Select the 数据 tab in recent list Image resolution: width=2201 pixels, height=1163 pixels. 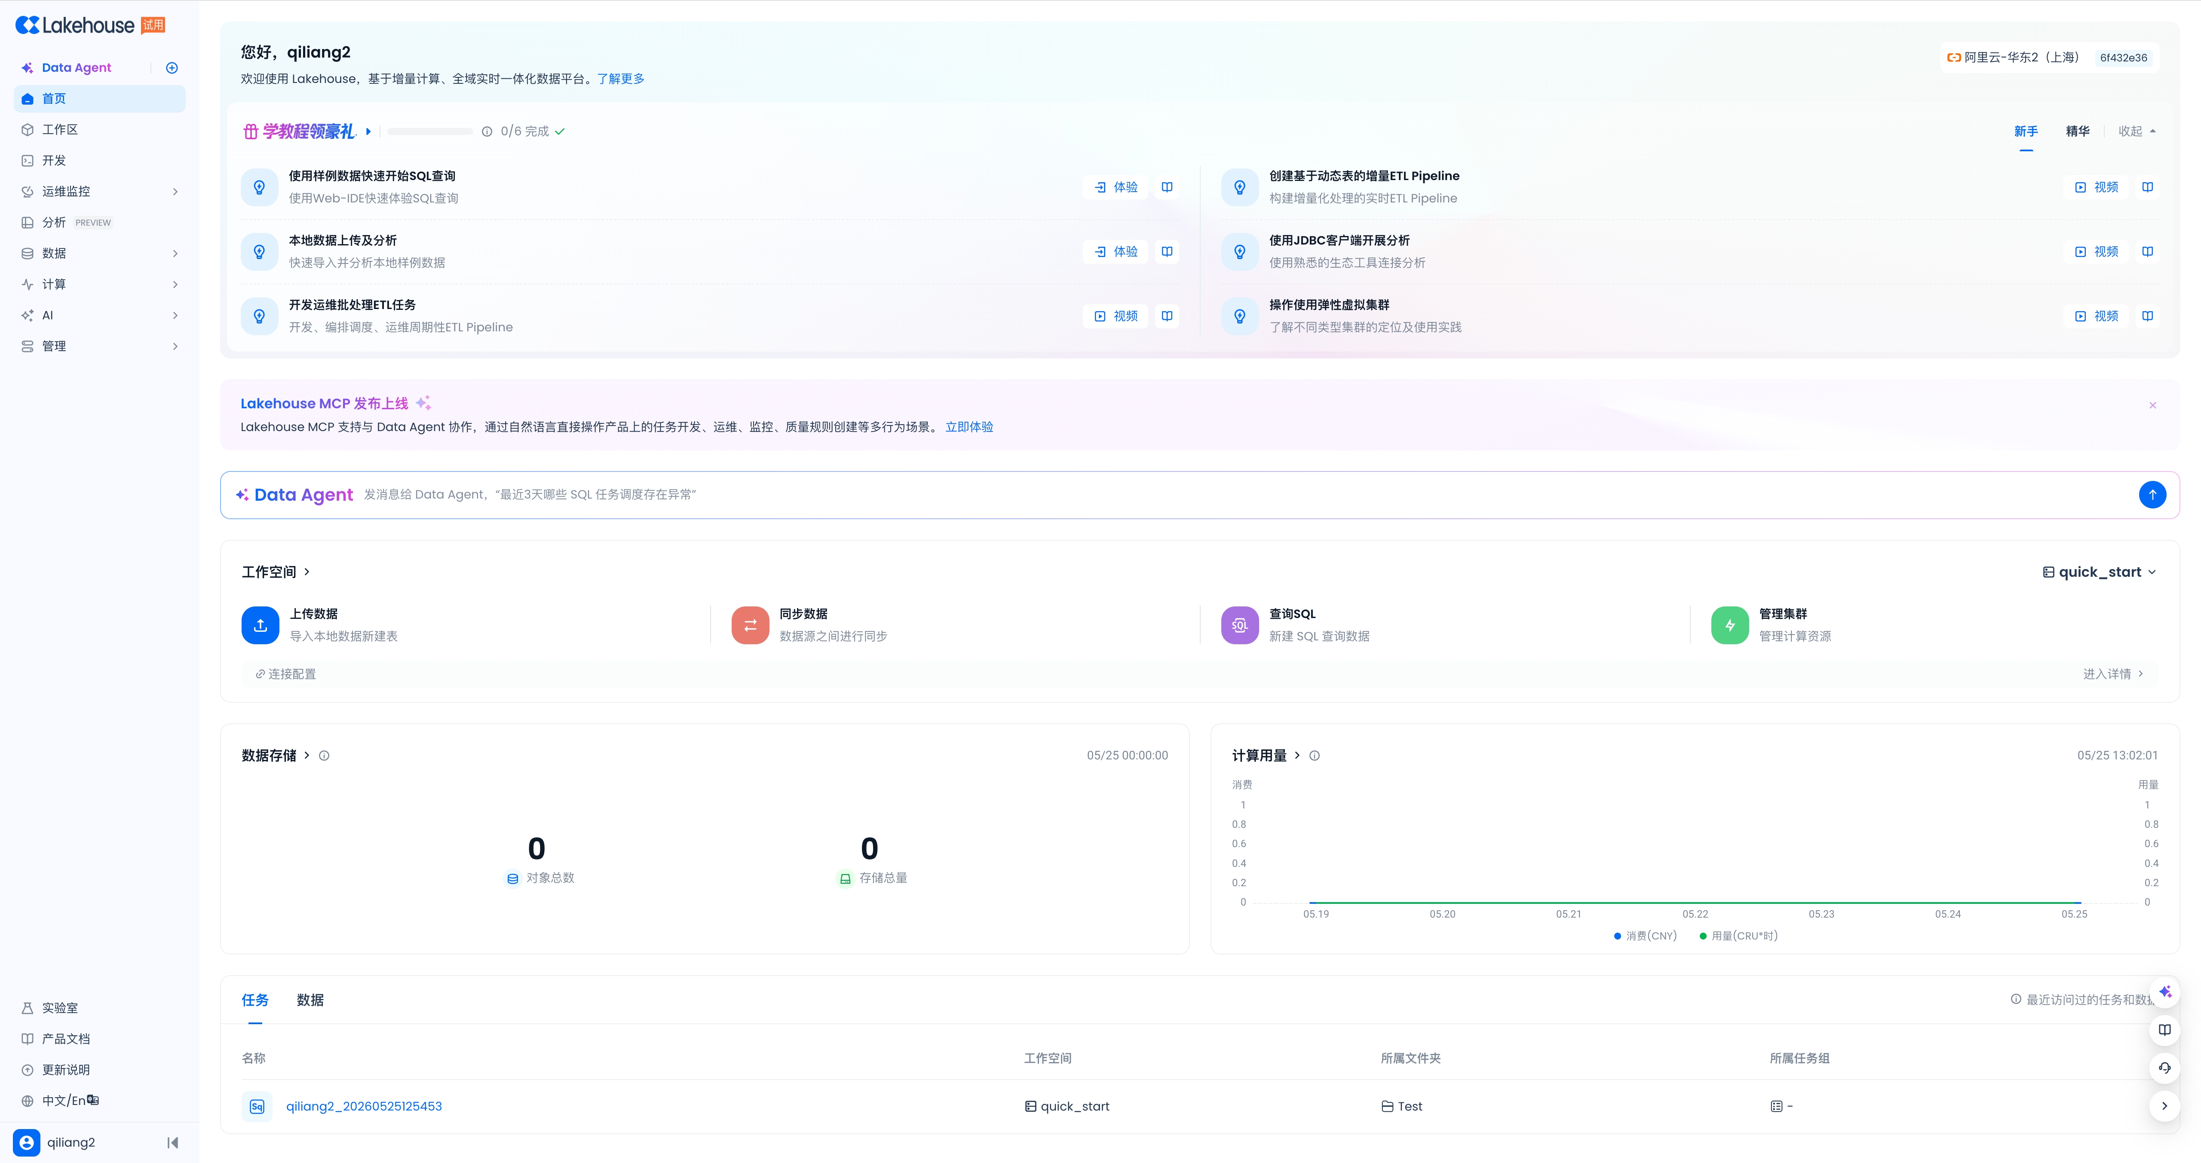(310, 1000)
